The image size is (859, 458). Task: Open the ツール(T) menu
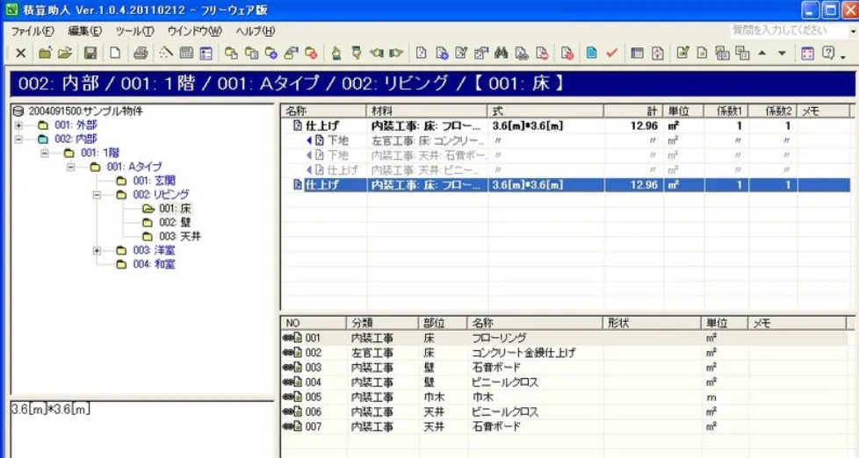[134, 31]
